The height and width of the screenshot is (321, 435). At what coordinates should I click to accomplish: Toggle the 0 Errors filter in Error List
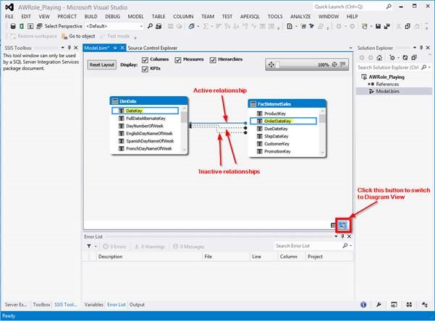(114, 247)
